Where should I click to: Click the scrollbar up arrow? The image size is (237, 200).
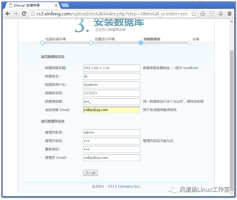[232, 22]
